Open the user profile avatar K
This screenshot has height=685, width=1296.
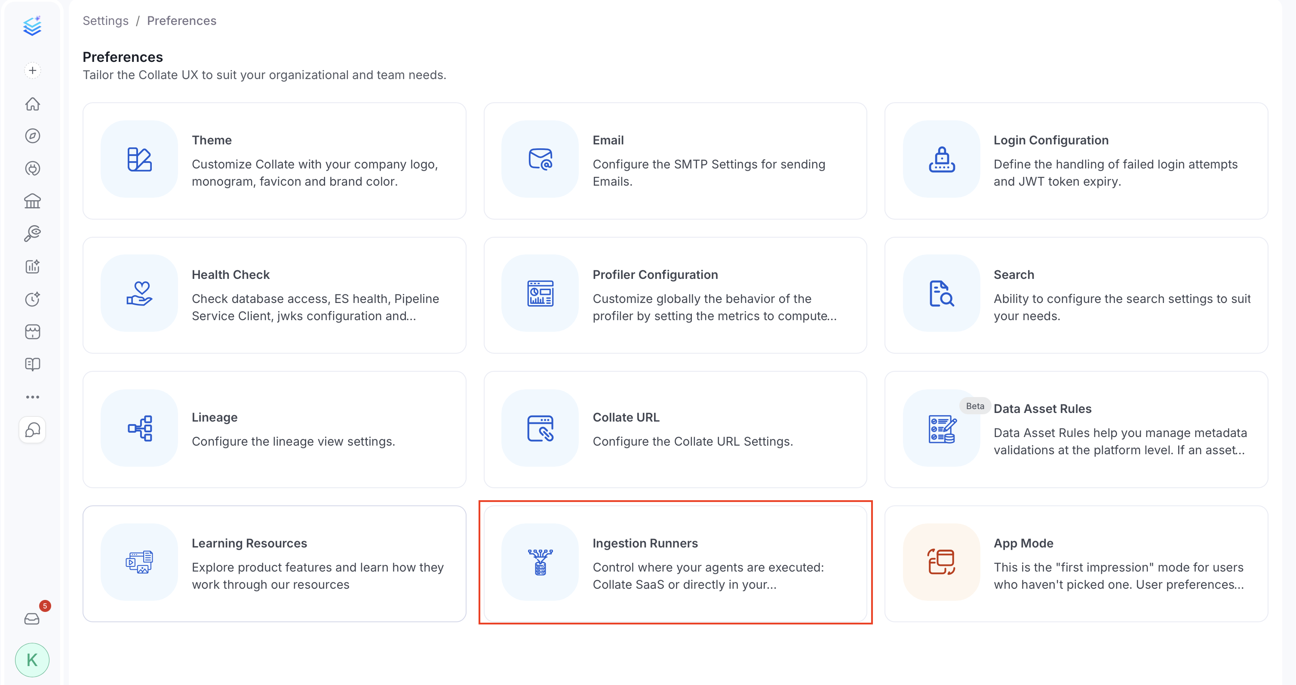point(32,660)
